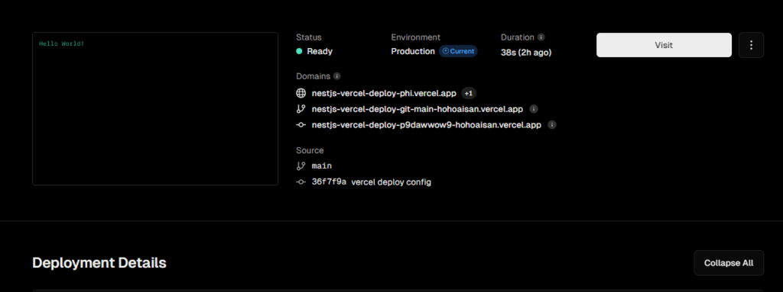Click info icon next to git-main-hohoaisan domain
The height and width of the screenshot is (292, 783).
533,109
